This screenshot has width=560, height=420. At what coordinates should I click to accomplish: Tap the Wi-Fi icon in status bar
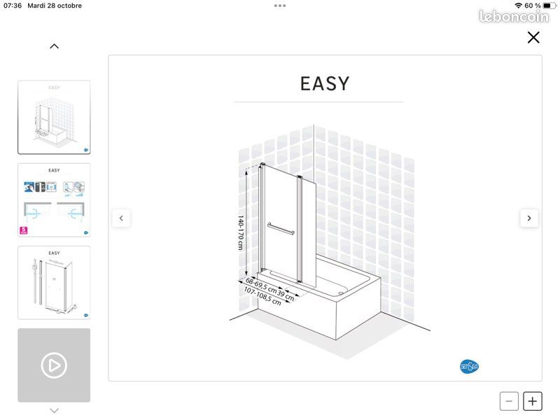point(518,6)
